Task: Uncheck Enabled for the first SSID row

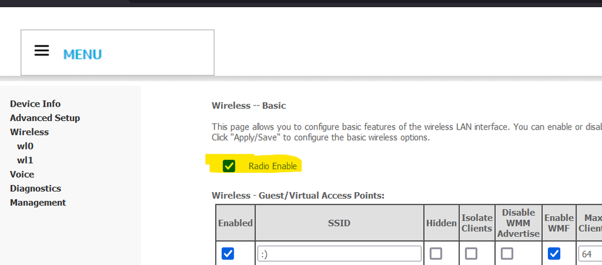Action: point(228,254)
